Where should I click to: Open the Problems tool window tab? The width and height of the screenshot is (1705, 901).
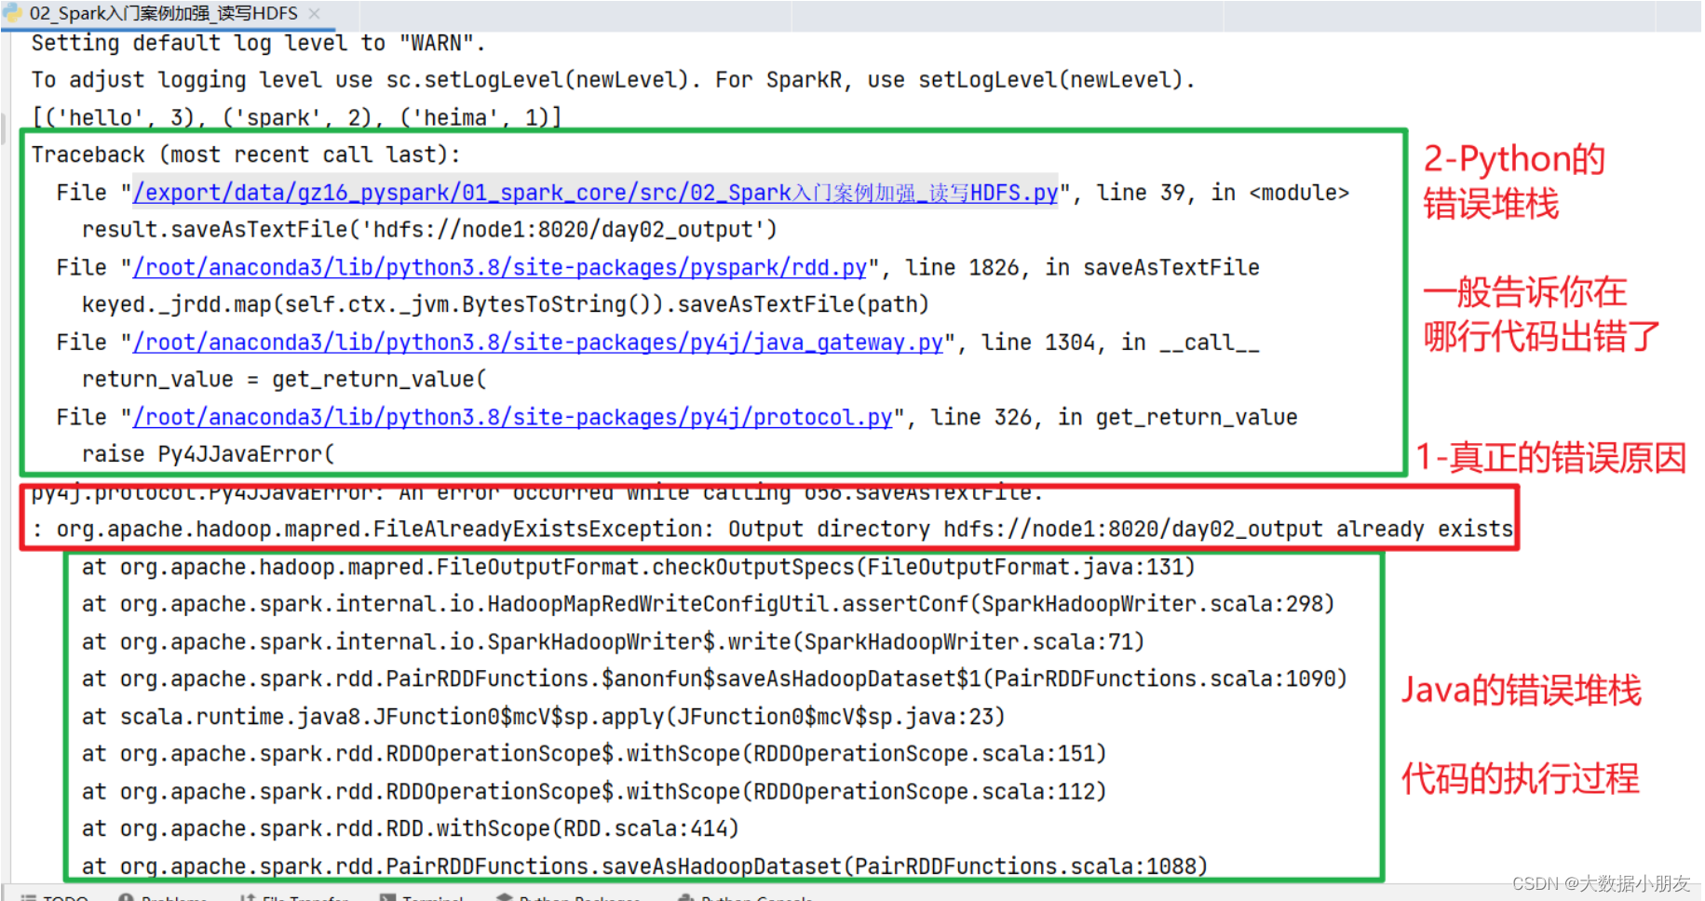coord(163,896)
